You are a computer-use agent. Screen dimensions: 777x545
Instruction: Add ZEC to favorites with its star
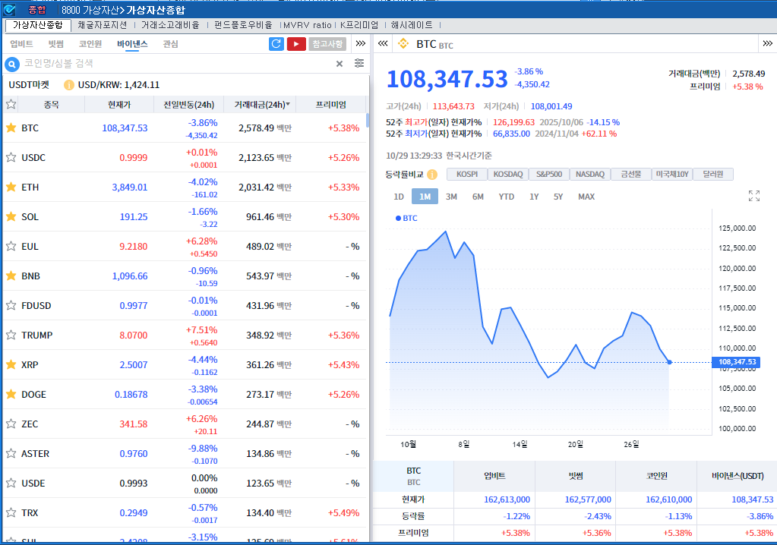(11, 424)
